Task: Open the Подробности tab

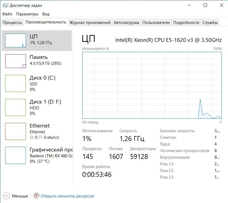Action: (x=186, y=23)
